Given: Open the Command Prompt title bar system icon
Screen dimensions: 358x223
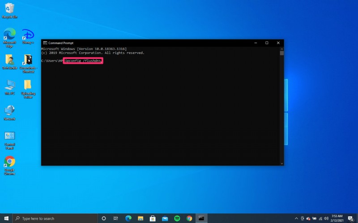Looking at the screenshot, I should 45,43.
